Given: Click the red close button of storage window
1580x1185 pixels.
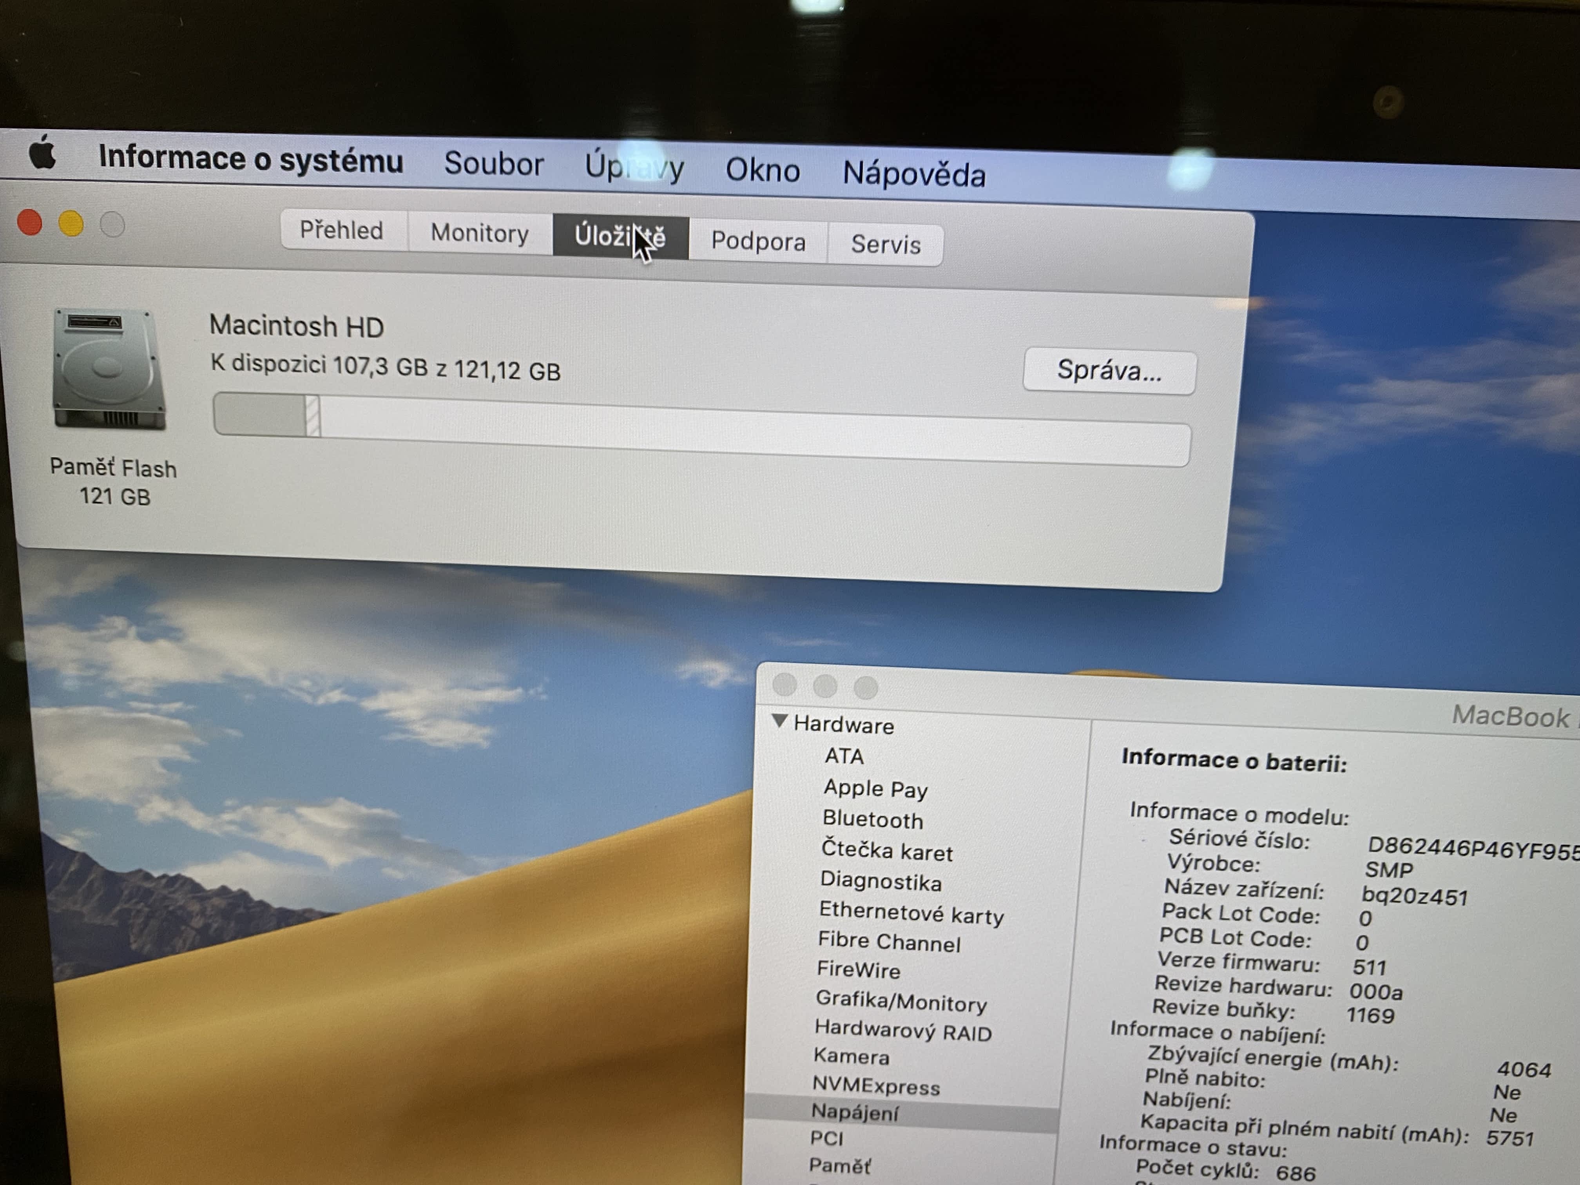Looking at the screenshot, I should [30, 222].
